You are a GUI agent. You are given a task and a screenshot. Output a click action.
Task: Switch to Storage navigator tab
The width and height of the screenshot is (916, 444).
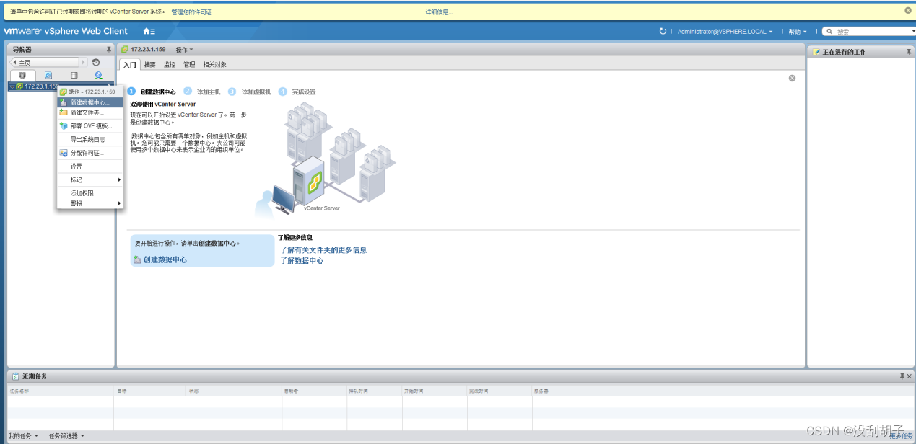pyautogui.click(x=74, y=75)
